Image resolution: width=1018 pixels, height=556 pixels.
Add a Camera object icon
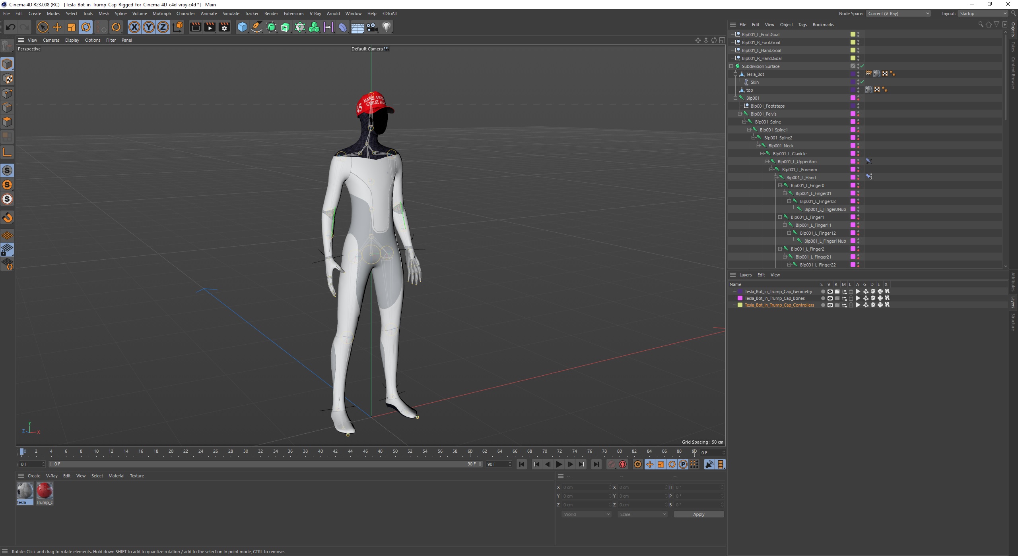tap(372, 27)
